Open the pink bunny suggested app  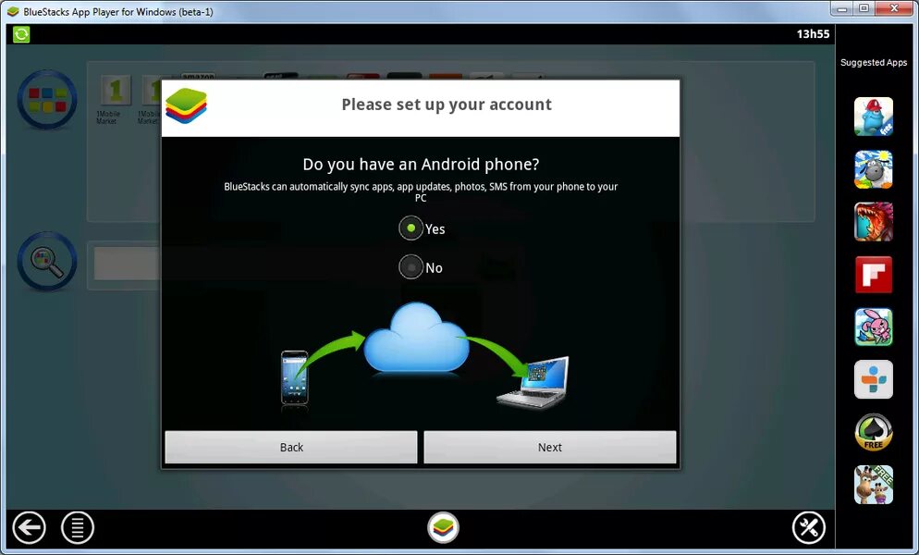[874, 327]
